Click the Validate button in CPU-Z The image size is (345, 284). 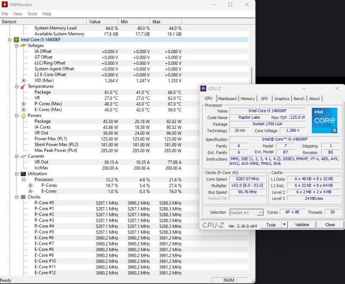302,225
